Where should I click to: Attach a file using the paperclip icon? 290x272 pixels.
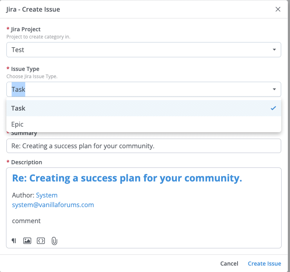[x=54, y=241]
